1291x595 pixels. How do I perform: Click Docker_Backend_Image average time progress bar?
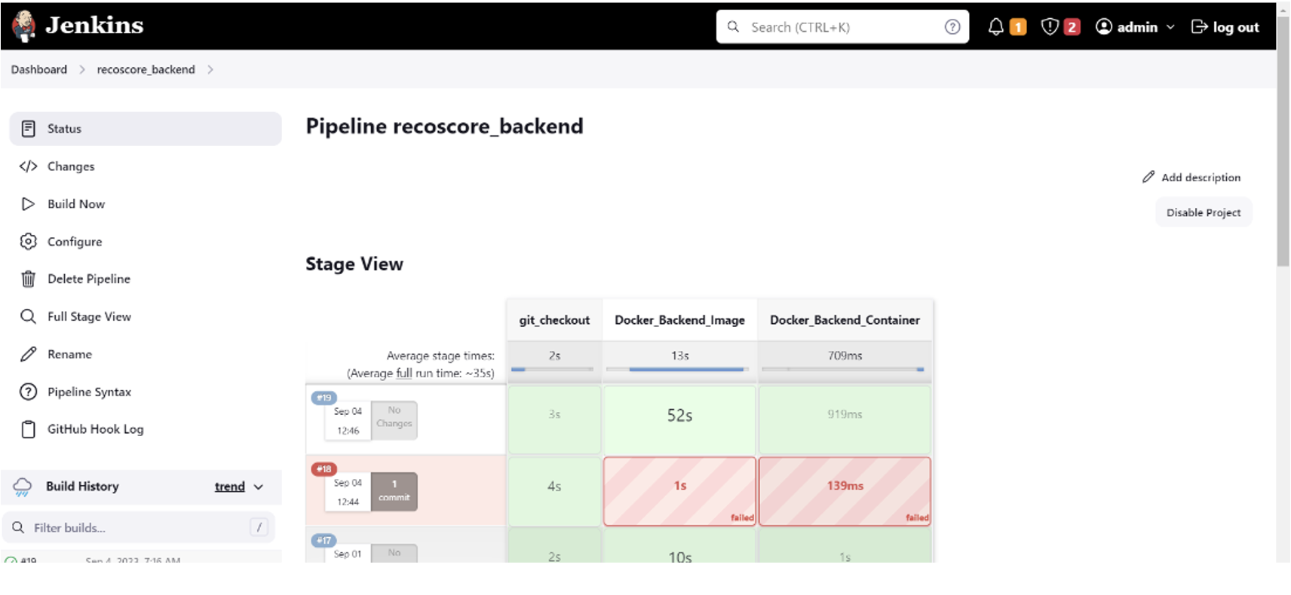tap(677, 369)
